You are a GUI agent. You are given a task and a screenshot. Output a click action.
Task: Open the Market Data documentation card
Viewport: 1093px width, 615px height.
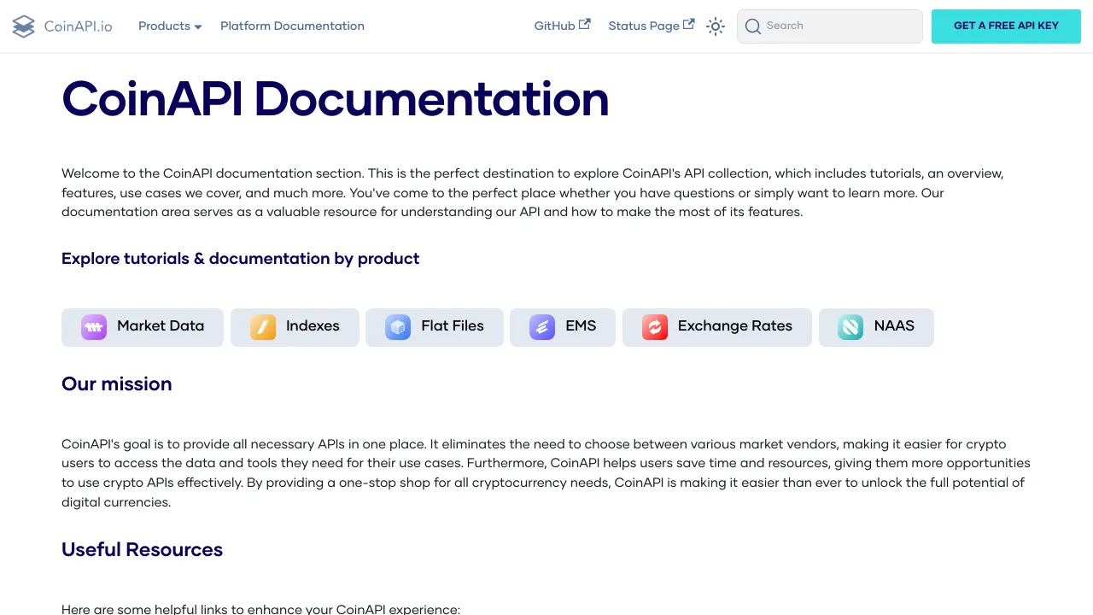[x=143, y=327]
